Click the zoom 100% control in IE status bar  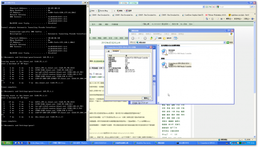(x=249, y=140)
